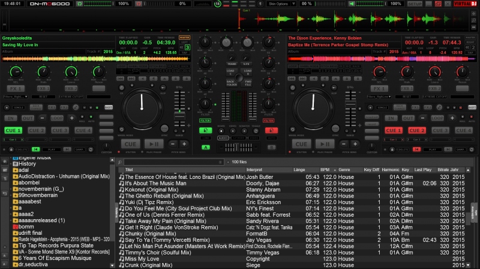Click the left deck sampler lock icon
The height and width of the screenshot is (269, 480).
[x=11, y=150]
